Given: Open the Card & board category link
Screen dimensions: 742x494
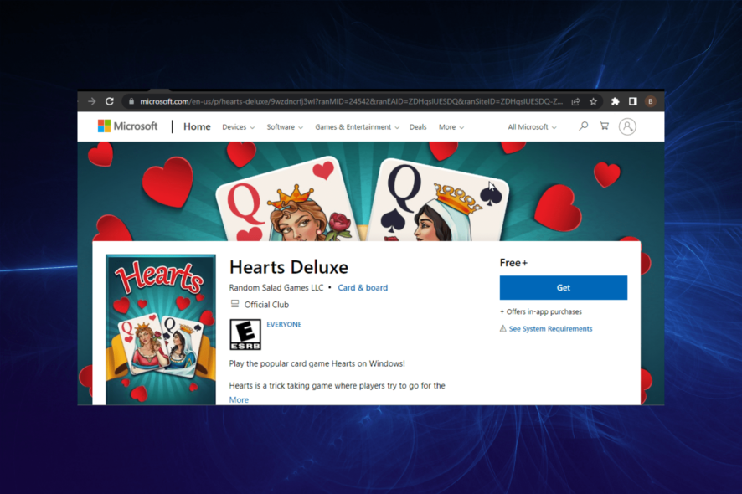Looking at the screenshot, I should 363,288.
